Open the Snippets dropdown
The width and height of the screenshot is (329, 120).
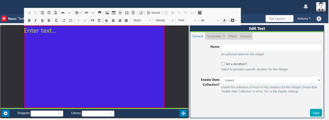47,114
